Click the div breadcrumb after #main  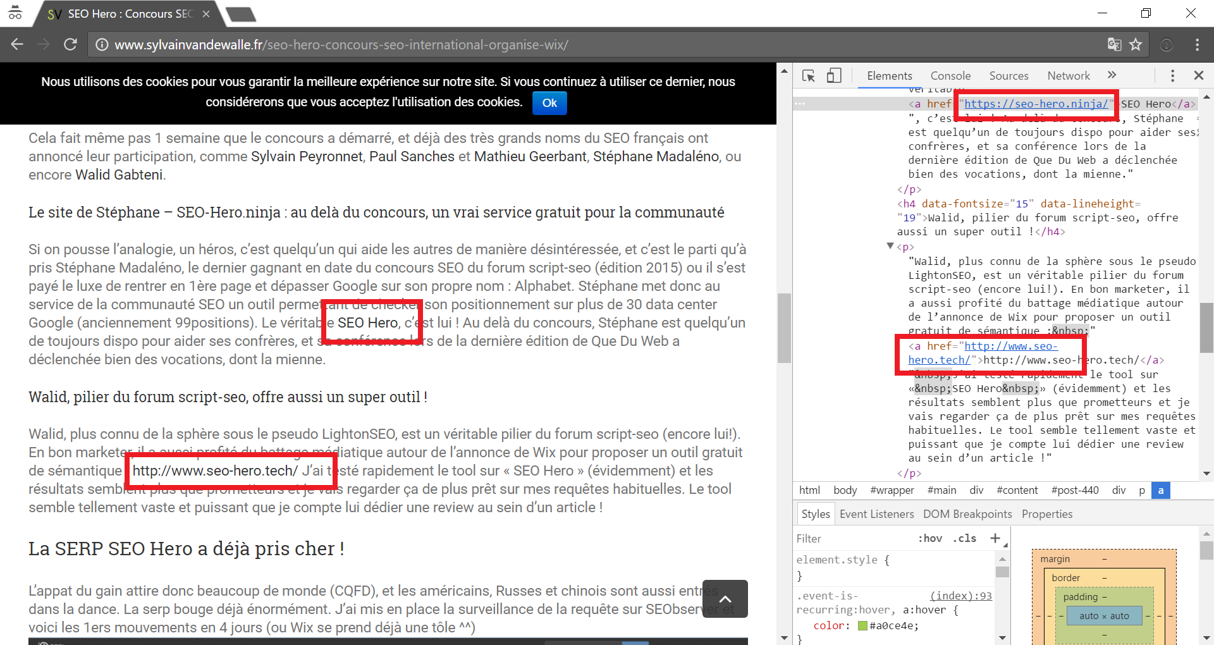pos(976,490)
